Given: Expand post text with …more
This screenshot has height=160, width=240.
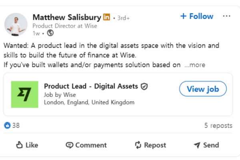Looking at the screenshot, I should (195, 65).
